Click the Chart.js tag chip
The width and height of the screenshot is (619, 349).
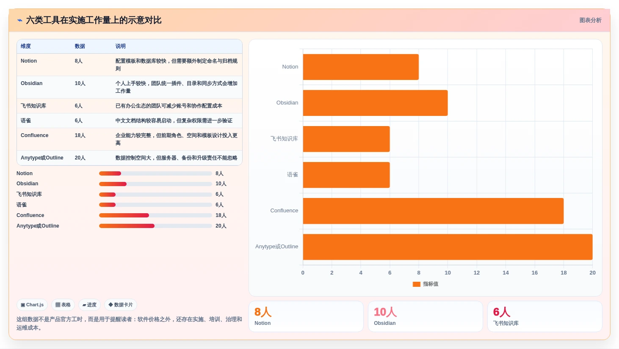click(x=32, y=305)
